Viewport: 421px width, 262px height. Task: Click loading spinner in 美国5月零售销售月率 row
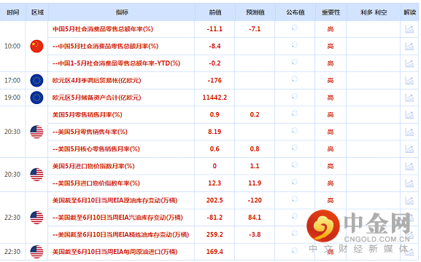coord(295,114)
